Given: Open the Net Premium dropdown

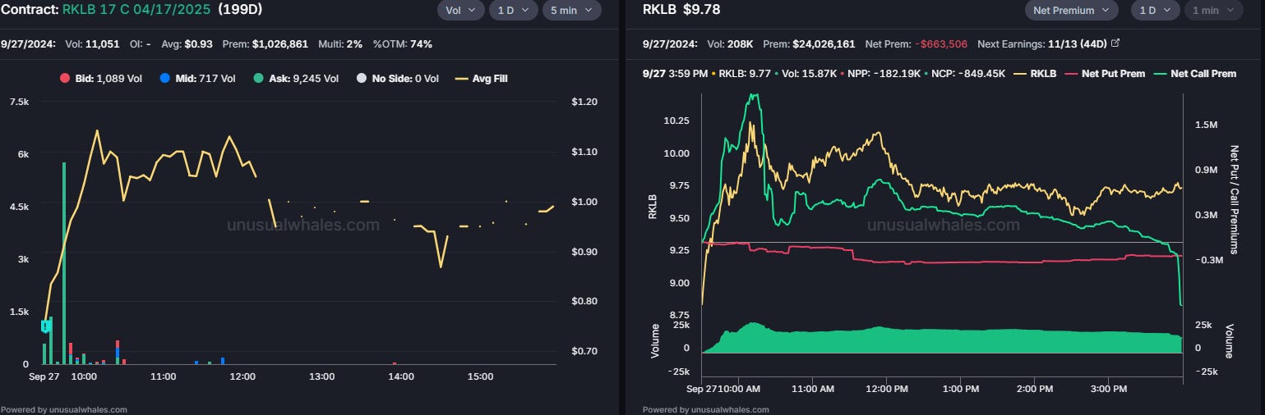Looking at the screenshot, I should (x=1071, y=11).
